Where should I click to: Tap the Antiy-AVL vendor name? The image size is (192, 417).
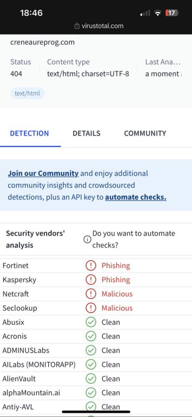pyautogui.click(x=18, y=407)
